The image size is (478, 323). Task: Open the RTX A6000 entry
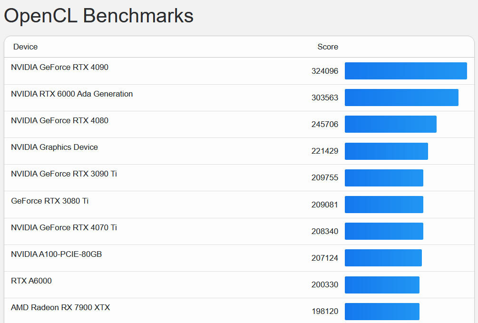tap(31, 281)
